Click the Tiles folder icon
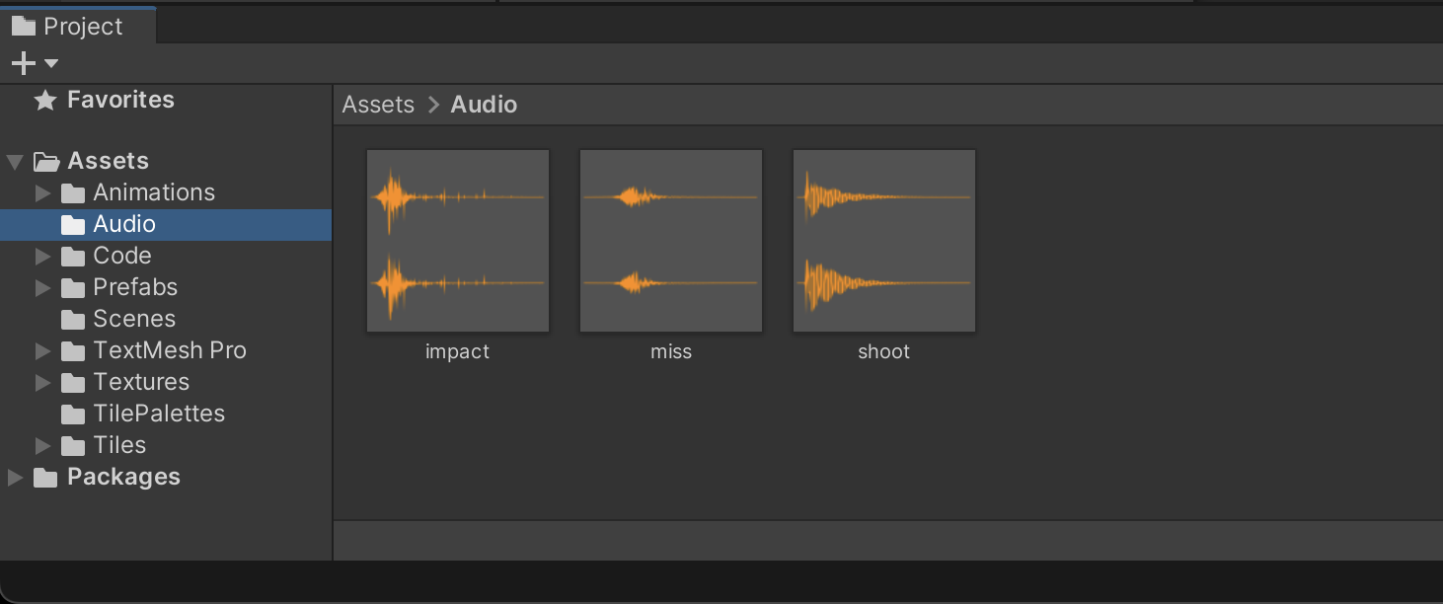This screenshot has width=1443, height=604. (73, 446)
